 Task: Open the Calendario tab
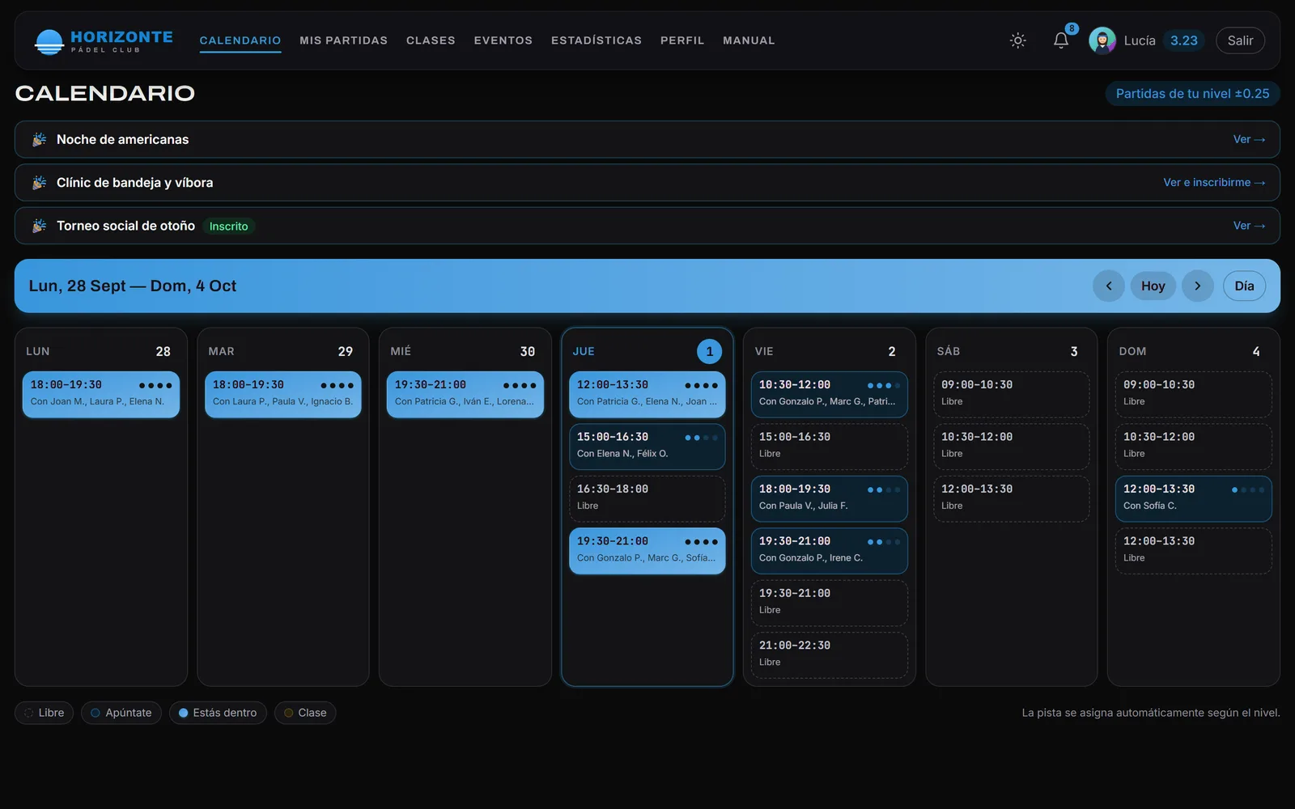click(240, 40)
